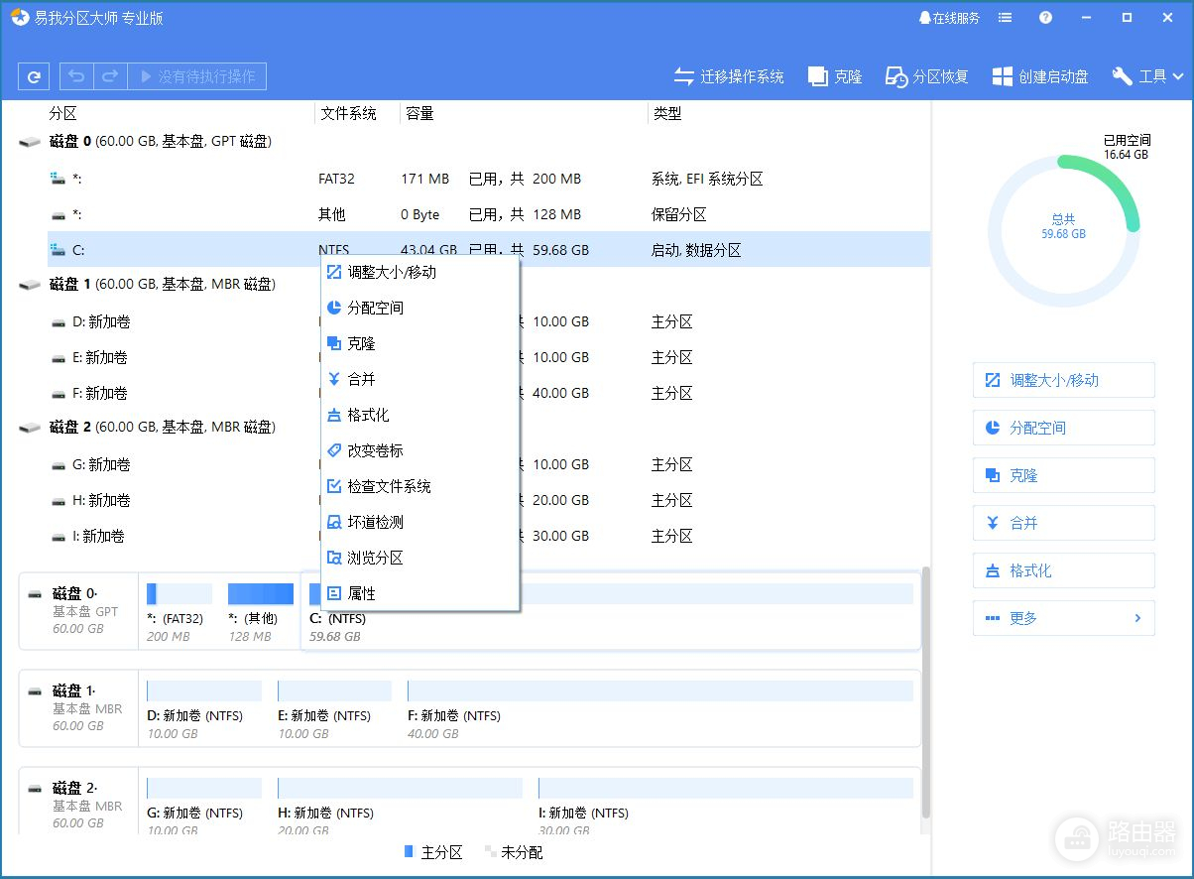This screenshot has width=1194, height=879.
Task: Select 磁盘 2 header row in list
Action: point(159,427)
